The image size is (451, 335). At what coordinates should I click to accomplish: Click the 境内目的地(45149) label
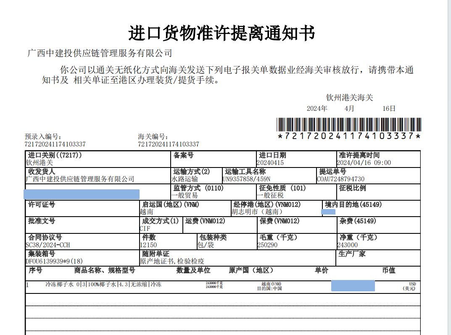(x=353, y=204)
